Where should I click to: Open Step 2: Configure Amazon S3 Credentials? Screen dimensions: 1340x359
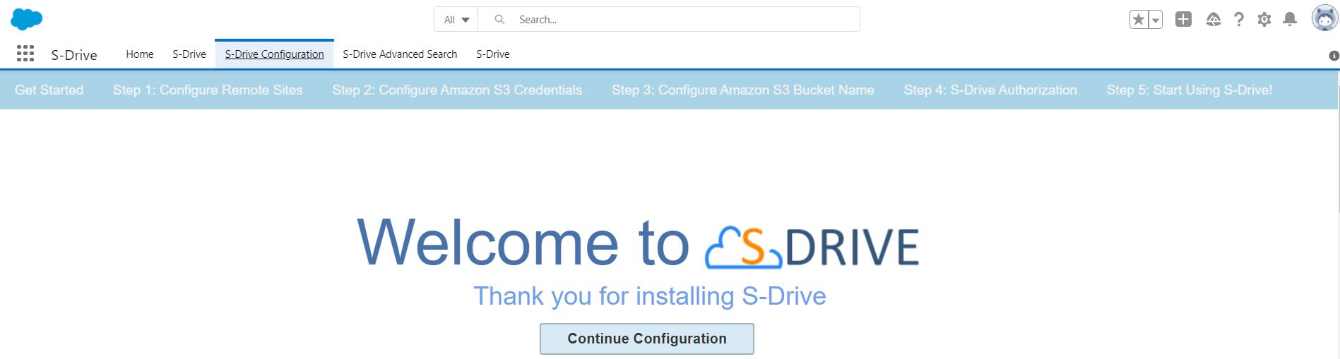point(457,90)
